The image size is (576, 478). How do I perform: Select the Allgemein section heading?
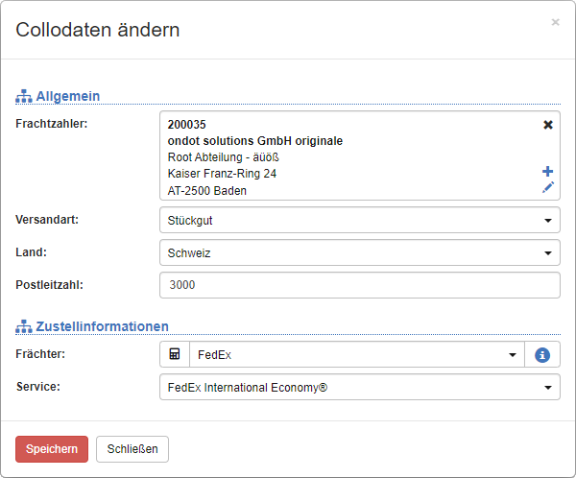[x=68, y=96]
